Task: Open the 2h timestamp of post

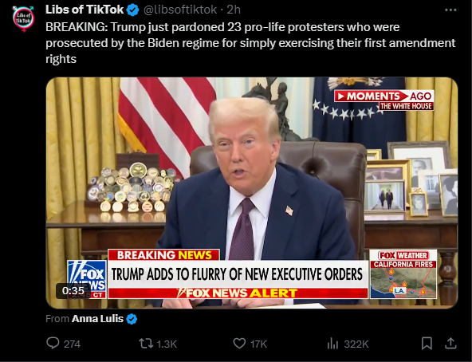Action: [234, 10]
